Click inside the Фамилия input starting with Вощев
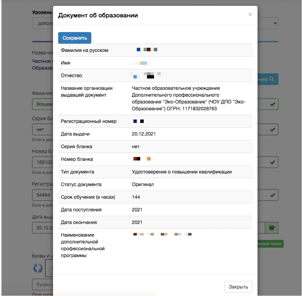The image size is (302, 296). 42,104
